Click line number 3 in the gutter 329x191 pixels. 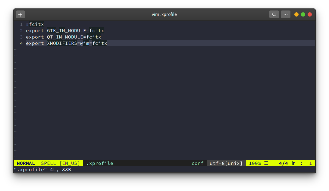[21, 37]
